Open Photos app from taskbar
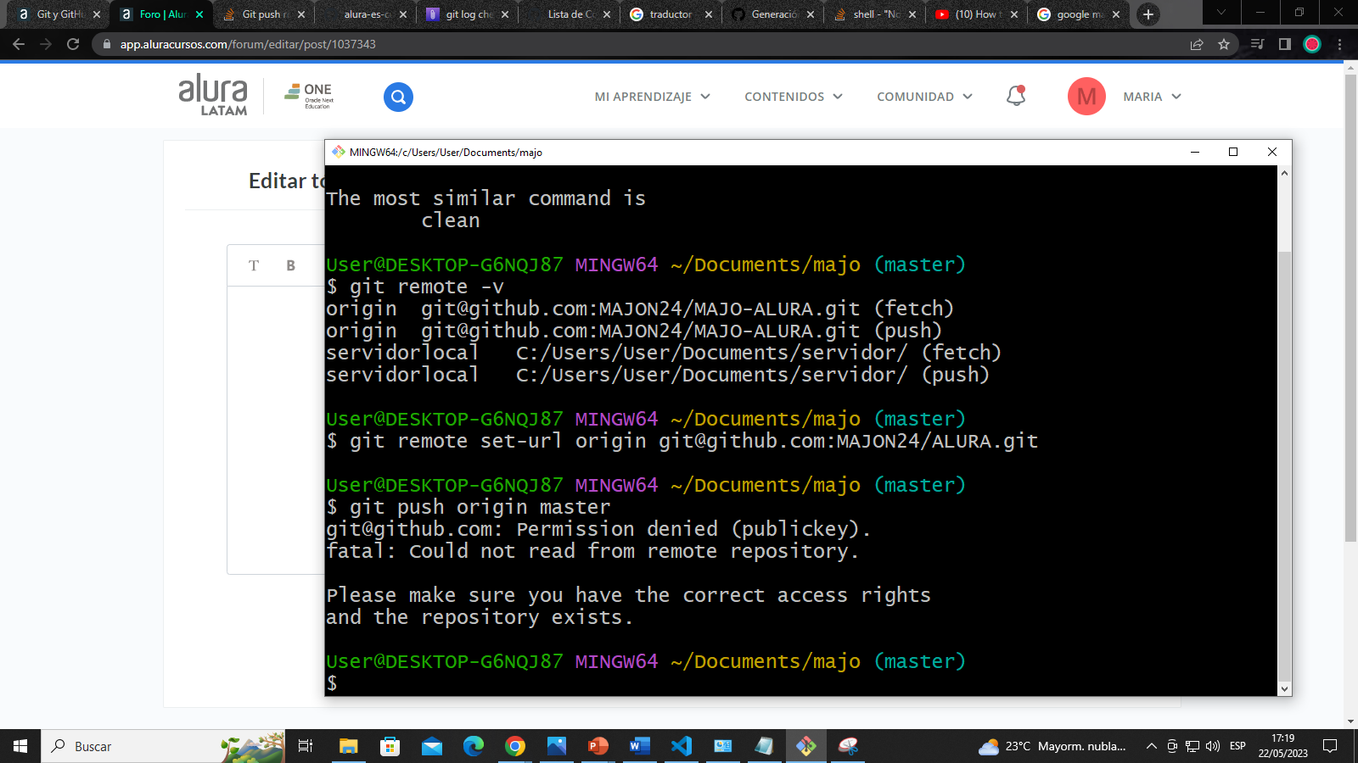Screen dimensions: 1358x763 pos(556,746)
